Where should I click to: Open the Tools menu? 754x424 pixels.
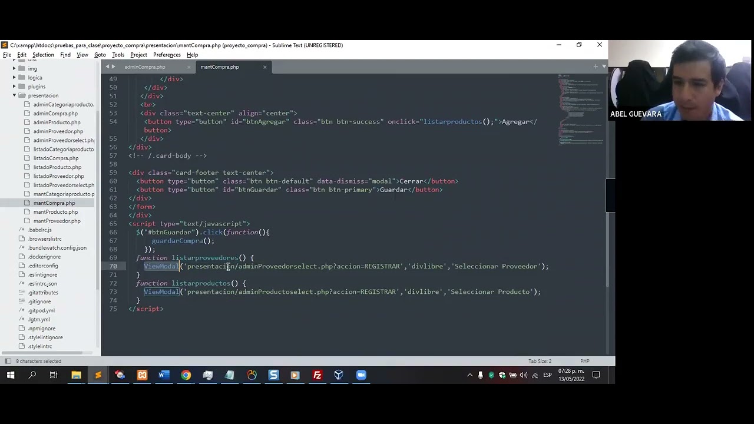(x=118, y=55)
